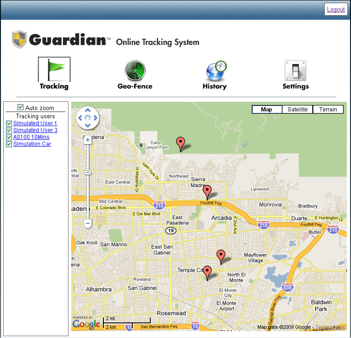Click the Route 19 shield
Image resolution: width=351 pixels, height=338 pixels.
tap(171, 231)
